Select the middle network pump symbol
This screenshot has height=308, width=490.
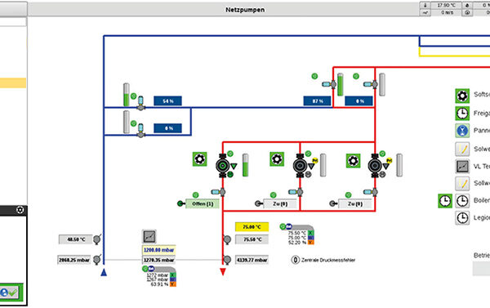click(x=300, y=166)
